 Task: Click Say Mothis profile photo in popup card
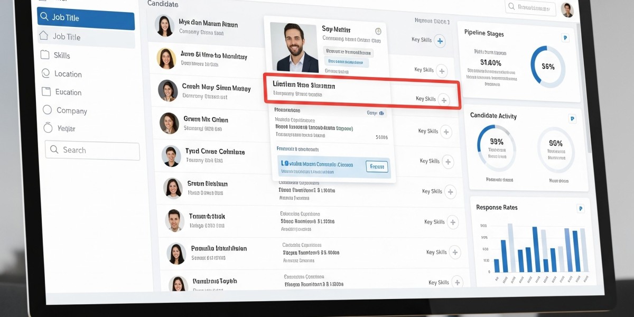point(294,47)
